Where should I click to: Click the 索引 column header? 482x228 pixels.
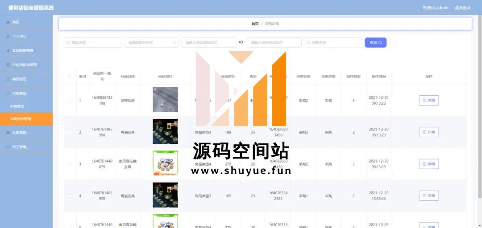[83, 77]
